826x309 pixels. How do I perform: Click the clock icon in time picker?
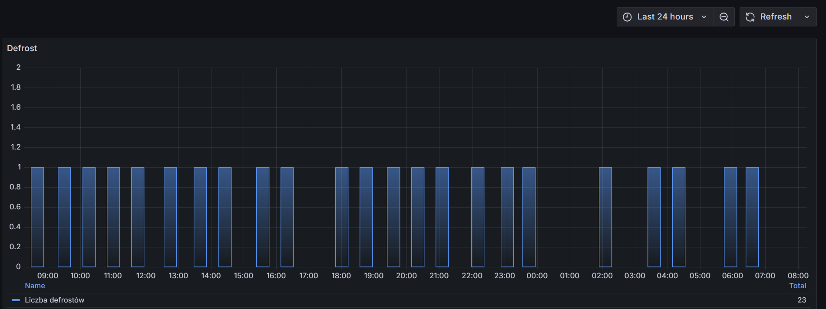pos(627,17)
